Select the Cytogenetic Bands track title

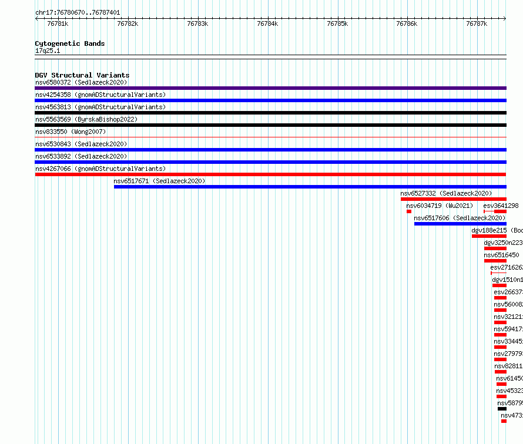70,43
